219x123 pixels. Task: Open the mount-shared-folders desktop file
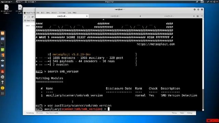pyautogui.click(x=7, y=9)
